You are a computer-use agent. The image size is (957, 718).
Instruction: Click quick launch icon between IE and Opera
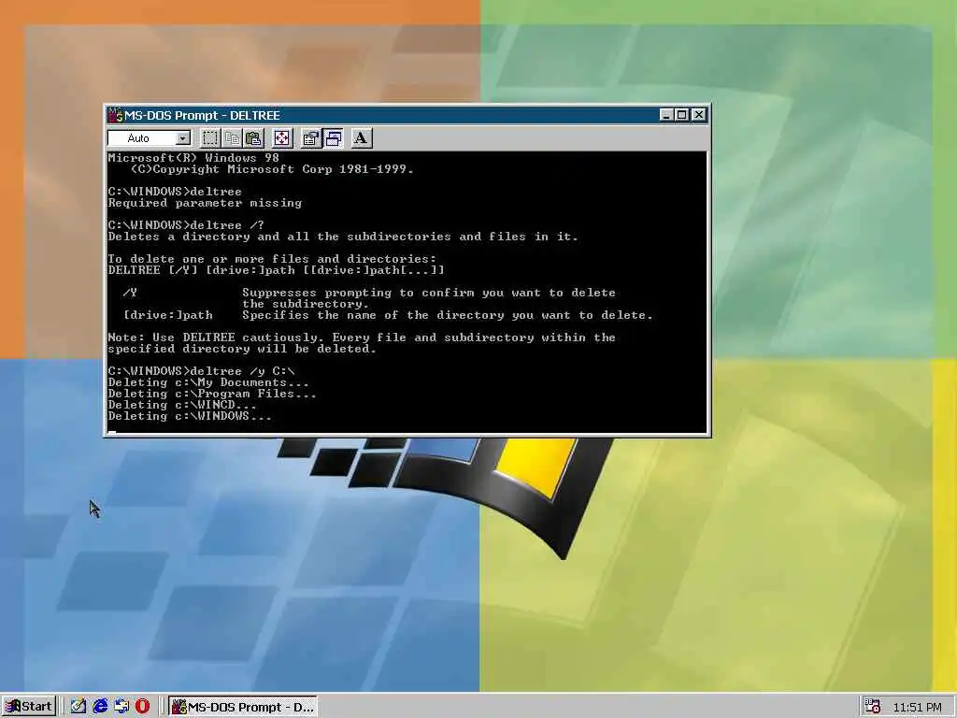coord(121,707)
